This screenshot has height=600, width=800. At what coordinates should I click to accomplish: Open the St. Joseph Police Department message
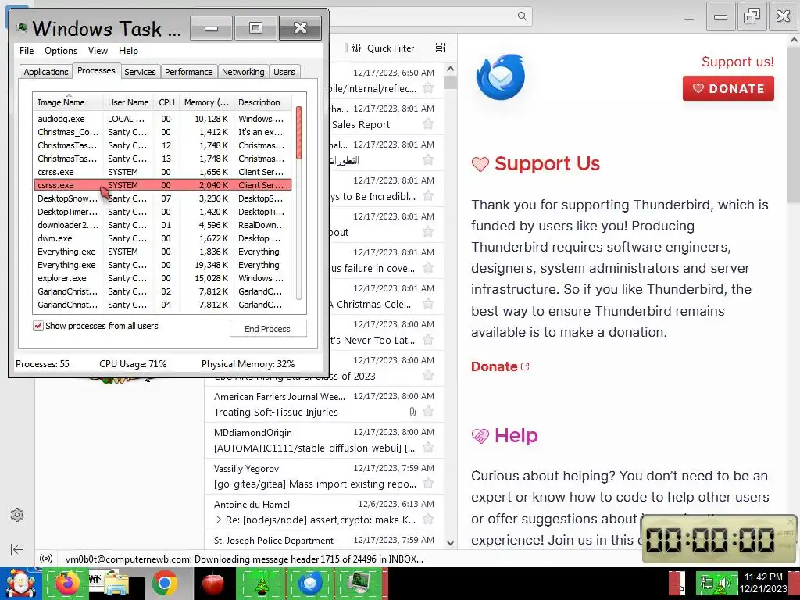[324, 541]
